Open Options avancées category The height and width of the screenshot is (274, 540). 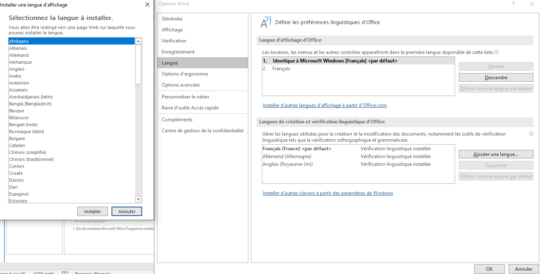202,85
